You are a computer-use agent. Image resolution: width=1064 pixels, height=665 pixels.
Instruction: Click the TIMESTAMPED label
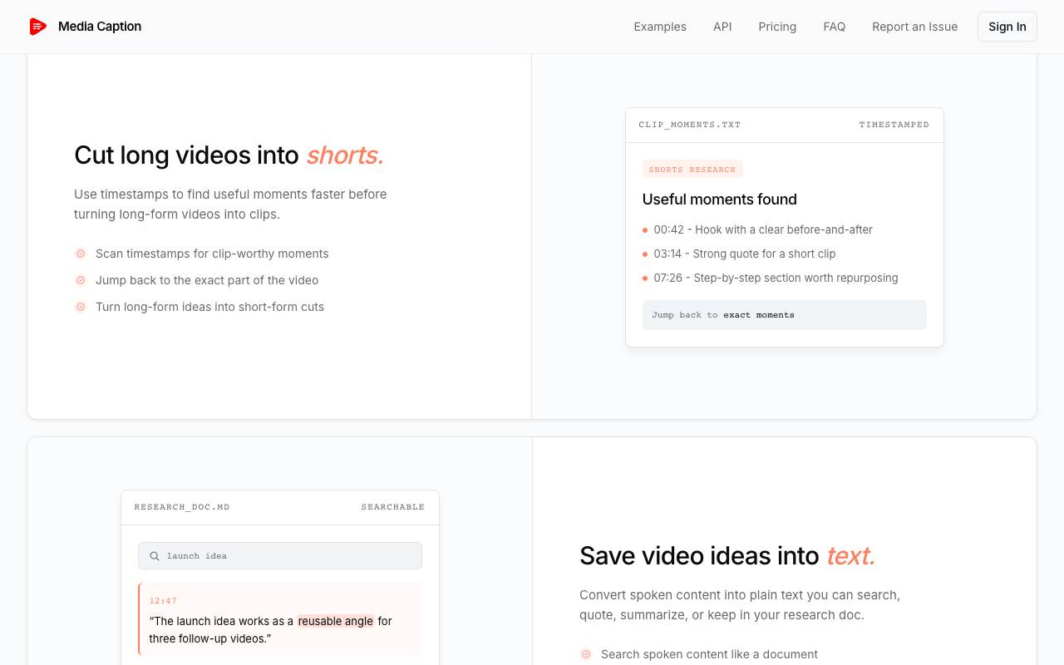click(894, 125)
